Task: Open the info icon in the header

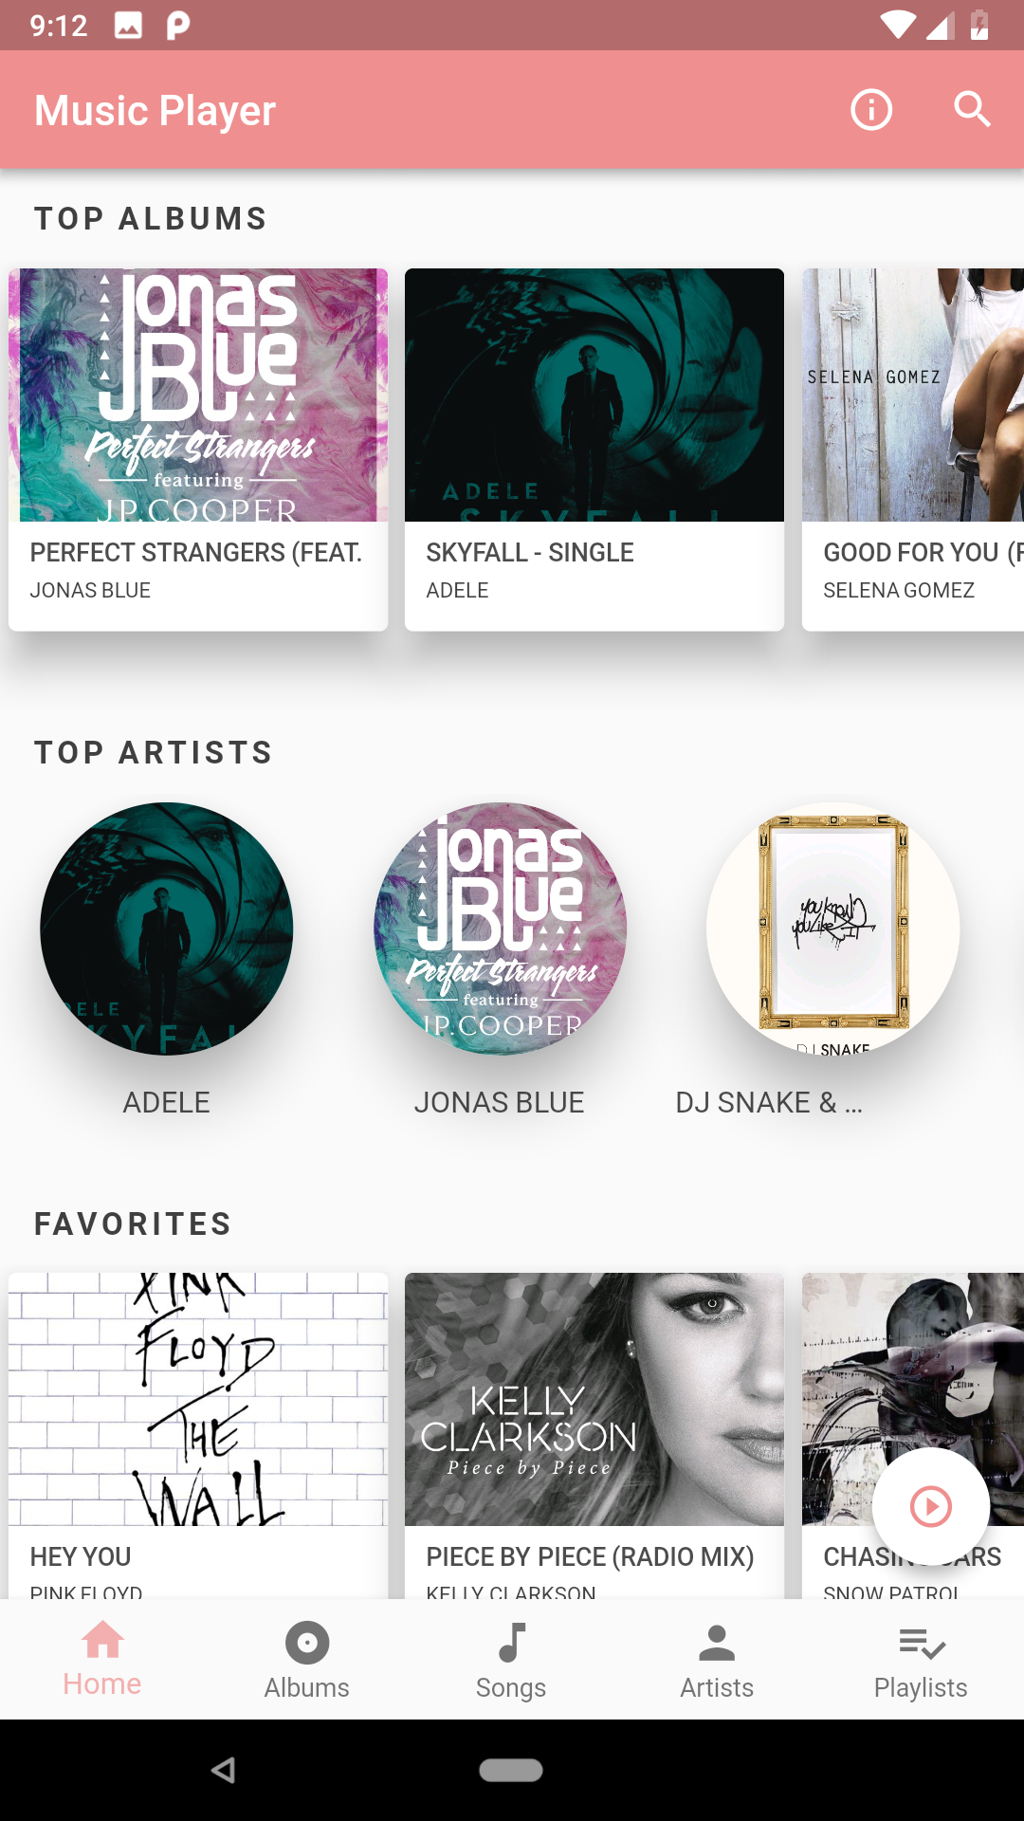Action: pyautogui.click(x=871, y=110)
